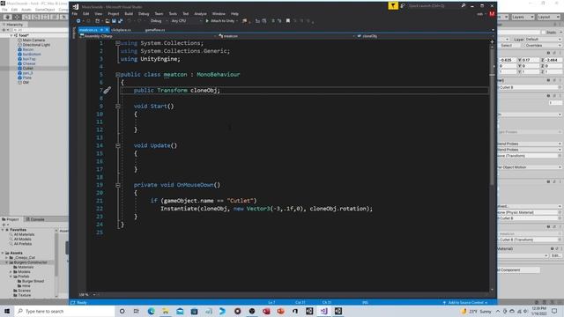Click the red M account badge
564x317 pixels.
click(492, 14)
